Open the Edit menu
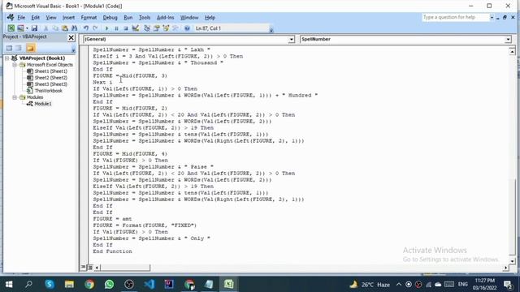 (36, 18)
